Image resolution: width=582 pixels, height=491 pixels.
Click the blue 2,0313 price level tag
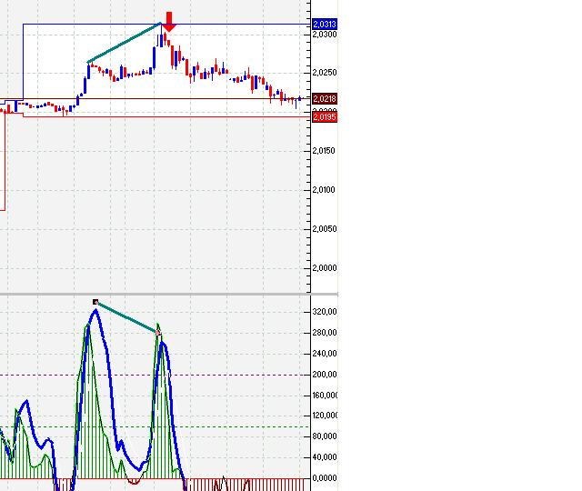[325, 25]
